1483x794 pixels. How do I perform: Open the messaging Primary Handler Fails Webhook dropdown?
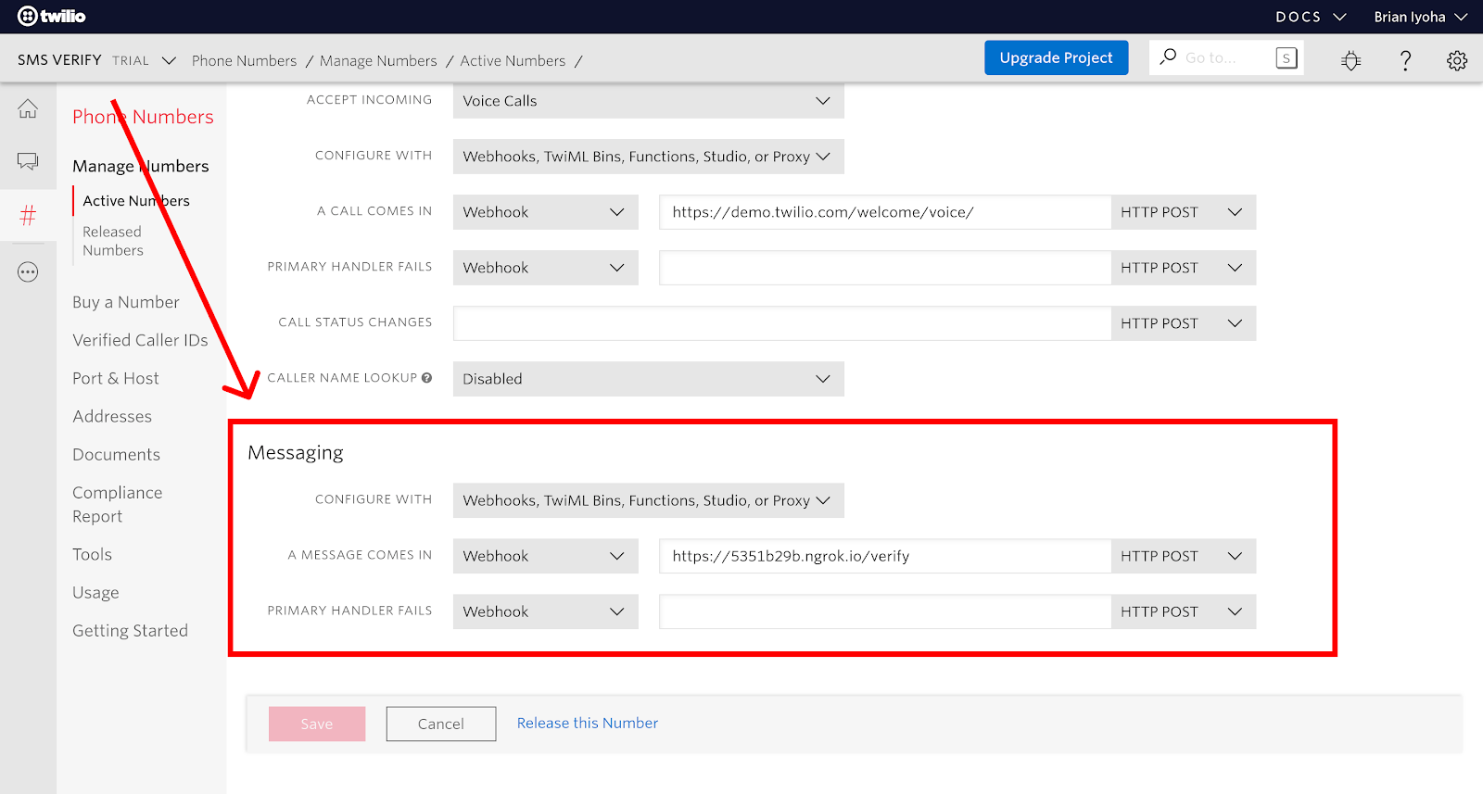pyautogui.click(x=545, y=611)
